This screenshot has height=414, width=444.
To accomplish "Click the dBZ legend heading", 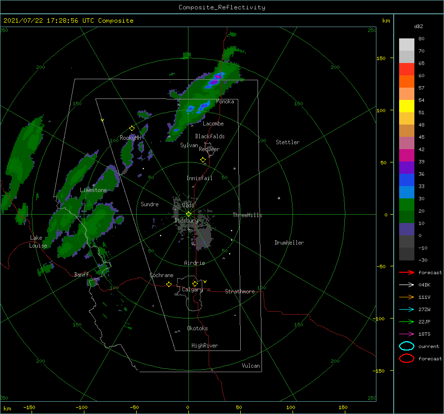I will [418, 26].
